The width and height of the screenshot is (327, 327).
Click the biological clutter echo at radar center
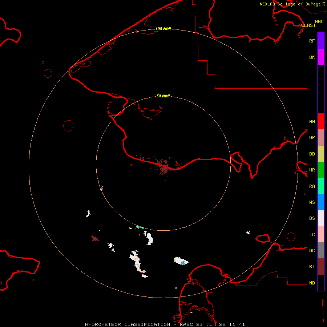click(165, 167)
